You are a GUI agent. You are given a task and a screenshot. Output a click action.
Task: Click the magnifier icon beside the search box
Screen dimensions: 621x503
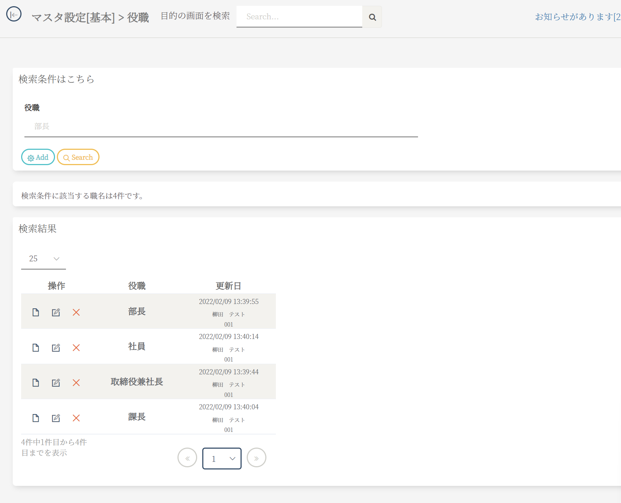(x=372, y=17)
